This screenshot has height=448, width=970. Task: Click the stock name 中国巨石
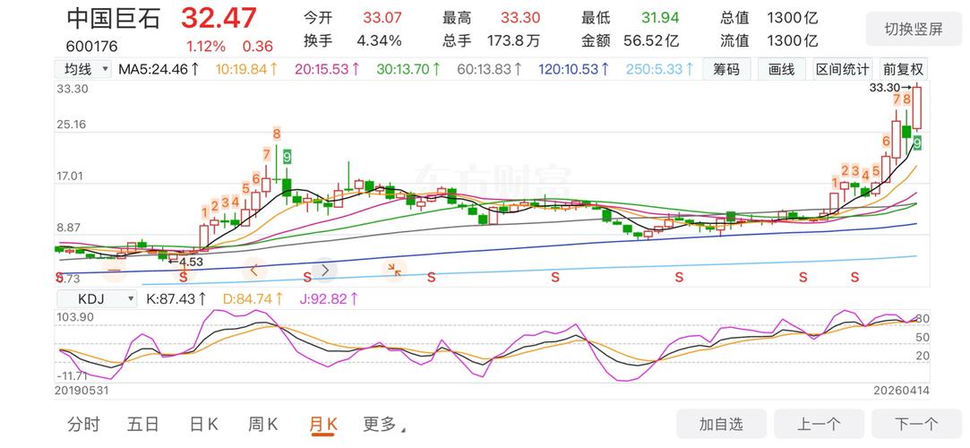point(113,18)
